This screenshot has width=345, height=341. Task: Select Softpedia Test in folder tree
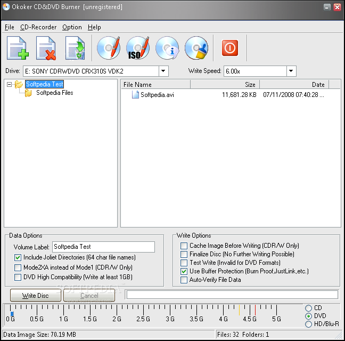pos(44,84)
